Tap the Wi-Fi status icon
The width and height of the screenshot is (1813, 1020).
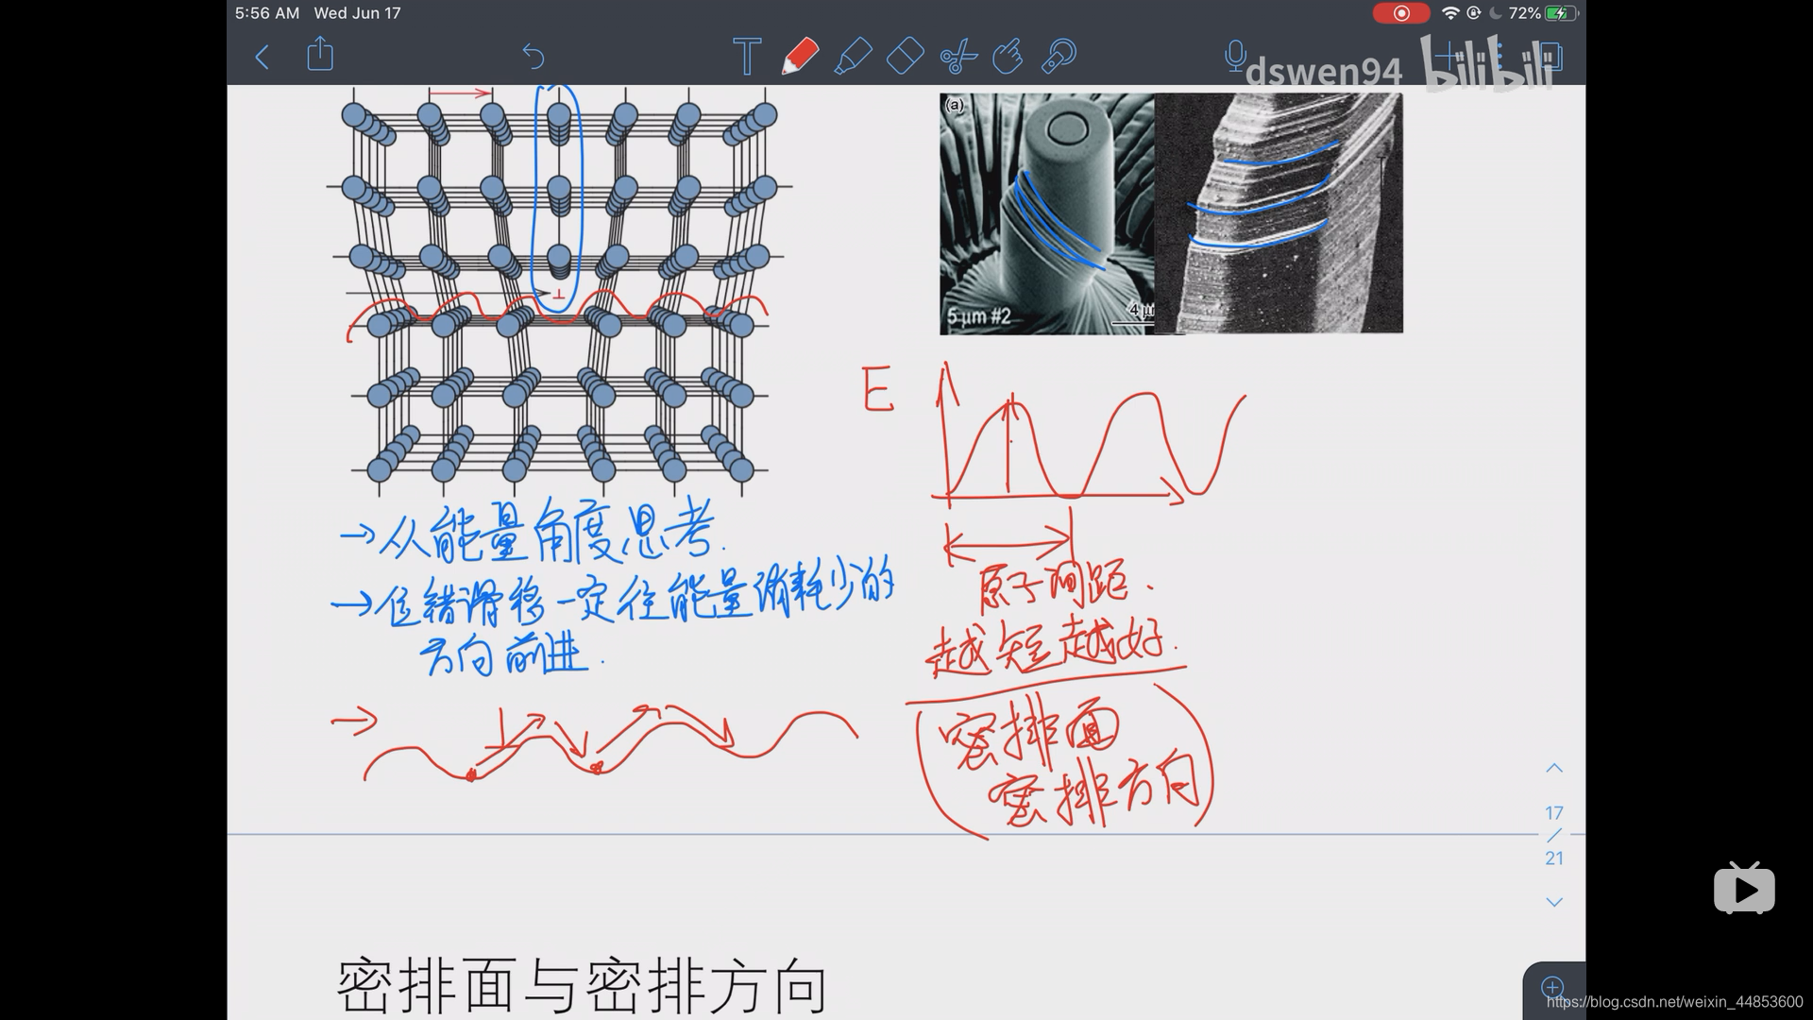(x=1450, y=13)
